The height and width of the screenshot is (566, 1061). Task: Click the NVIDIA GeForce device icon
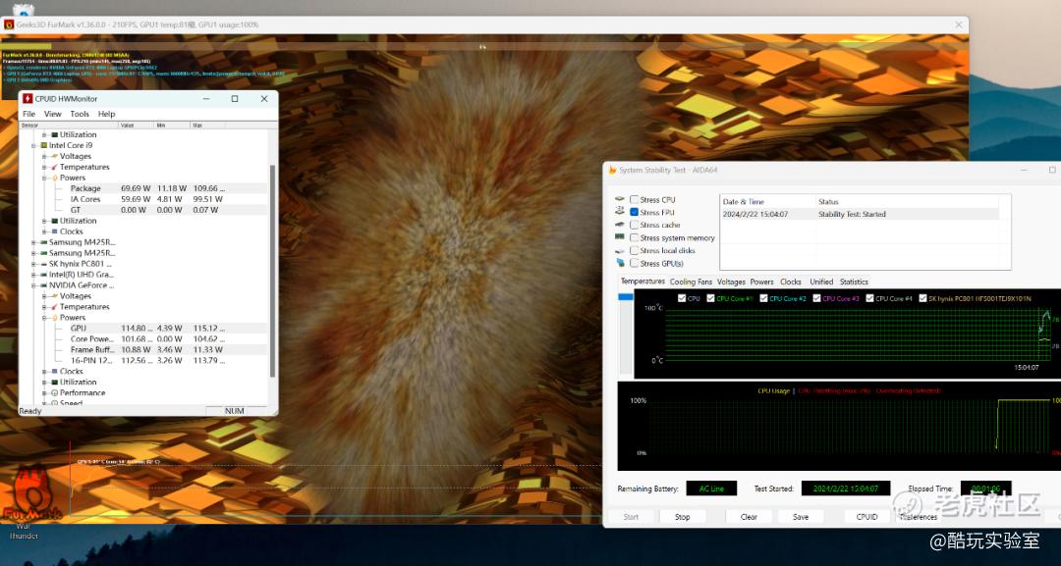click(43, 285)
